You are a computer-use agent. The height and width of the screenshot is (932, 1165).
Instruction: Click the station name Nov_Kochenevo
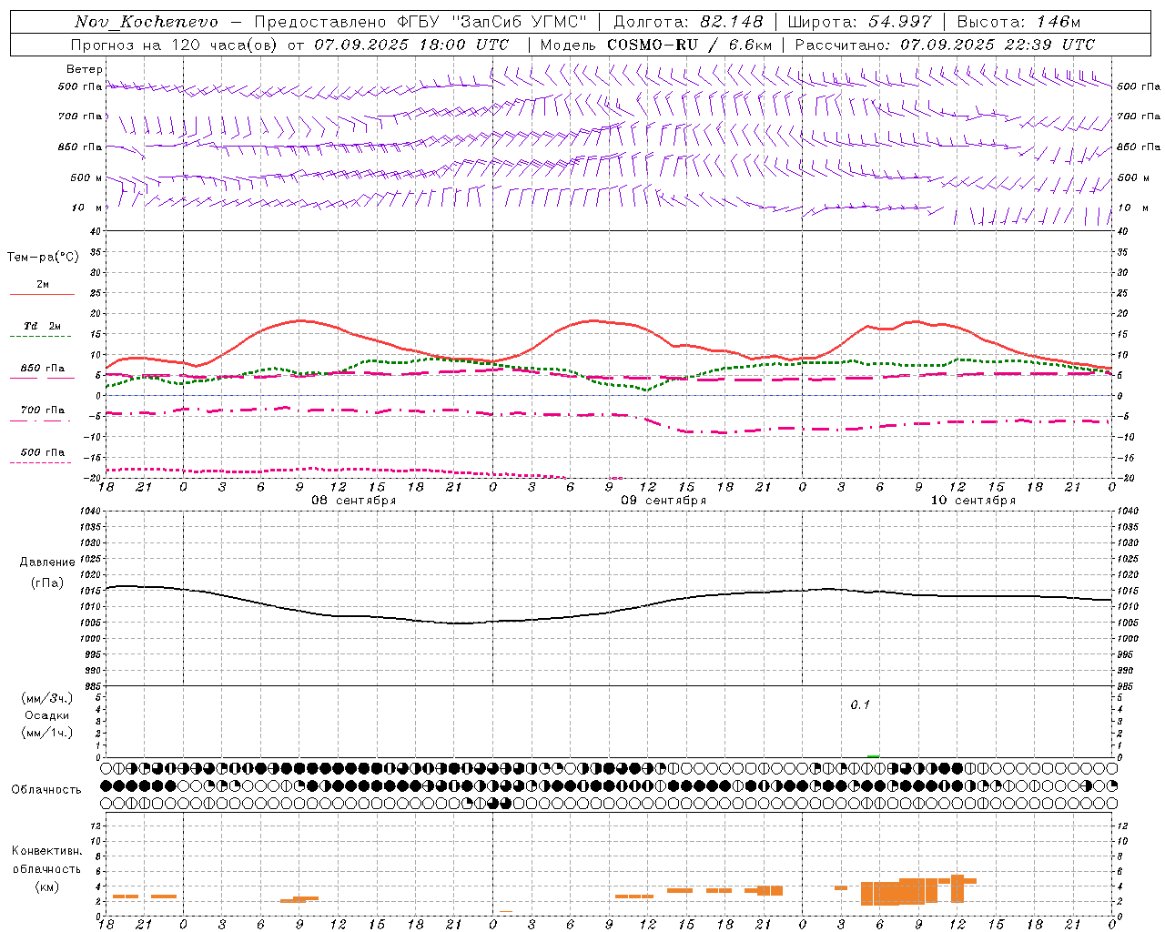(147, 22)
